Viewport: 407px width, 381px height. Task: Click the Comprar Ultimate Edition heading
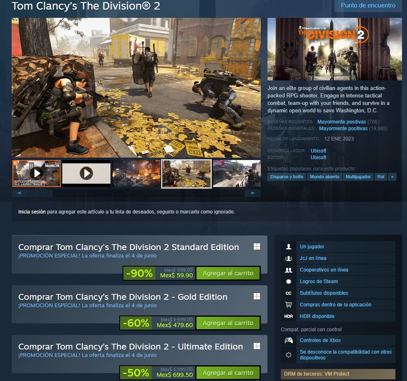[130, 347]
